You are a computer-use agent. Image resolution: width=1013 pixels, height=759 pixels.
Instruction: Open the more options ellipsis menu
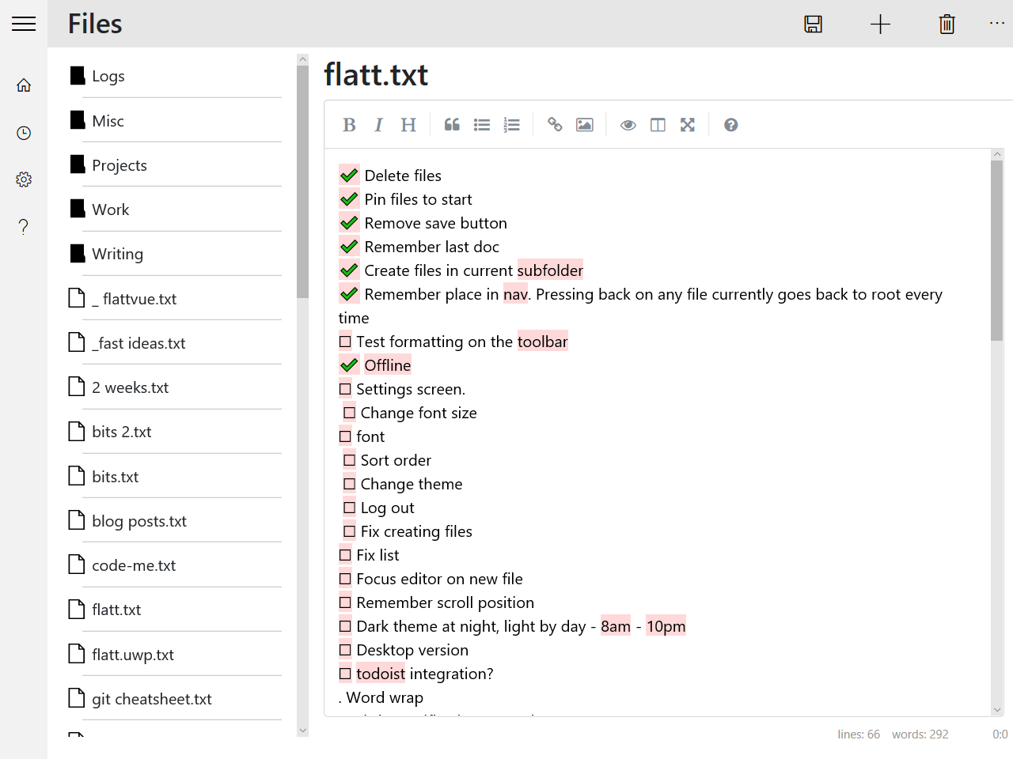(996, 24)
